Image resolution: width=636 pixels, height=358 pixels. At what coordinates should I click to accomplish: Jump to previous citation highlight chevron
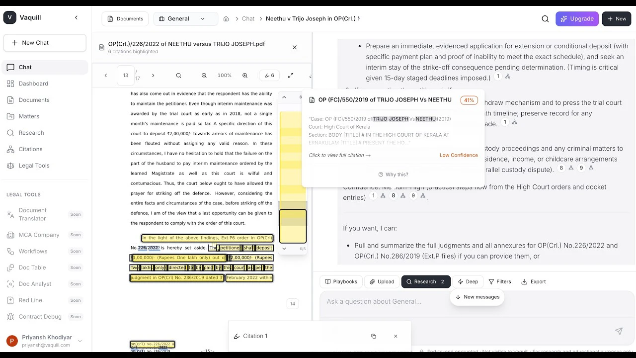(x=284, y=97)
